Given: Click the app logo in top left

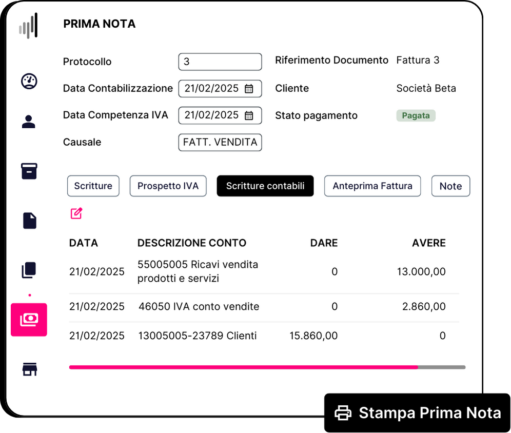Looking at the screenshot, I should 28,26.
